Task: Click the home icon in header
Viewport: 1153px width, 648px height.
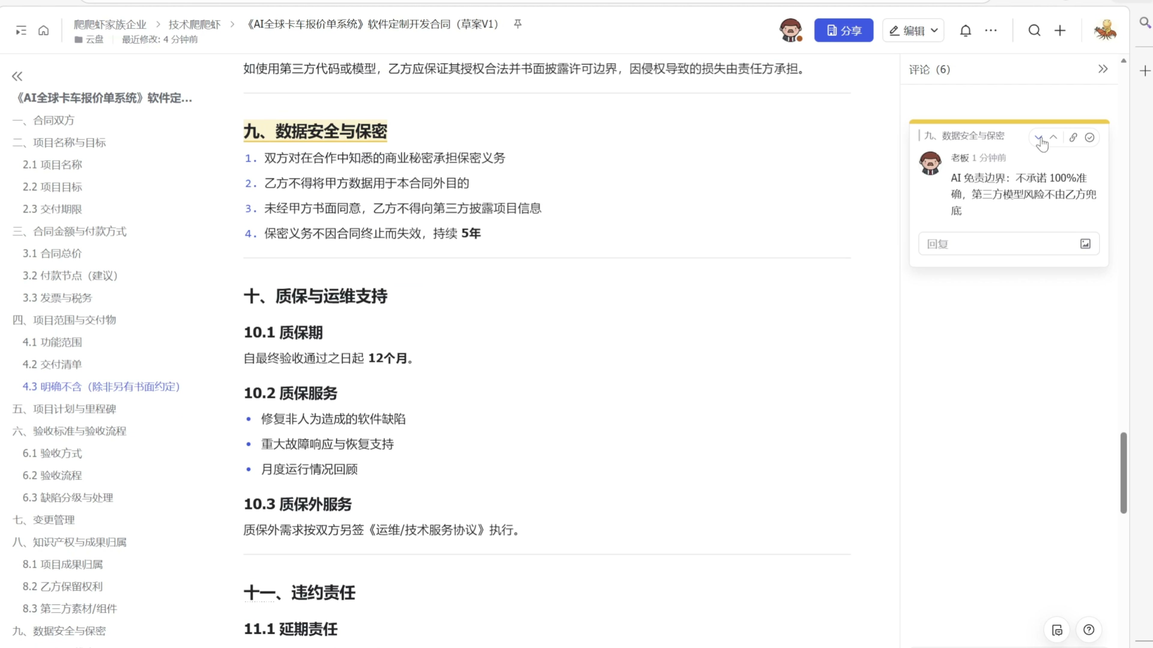Action: tap(44, 30)
